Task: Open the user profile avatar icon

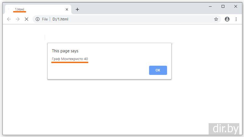Action: tap(227, 19)
